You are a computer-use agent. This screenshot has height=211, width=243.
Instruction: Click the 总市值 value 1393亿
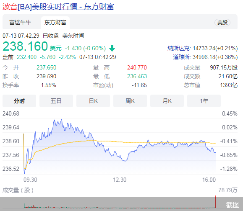tap(229, 85)
